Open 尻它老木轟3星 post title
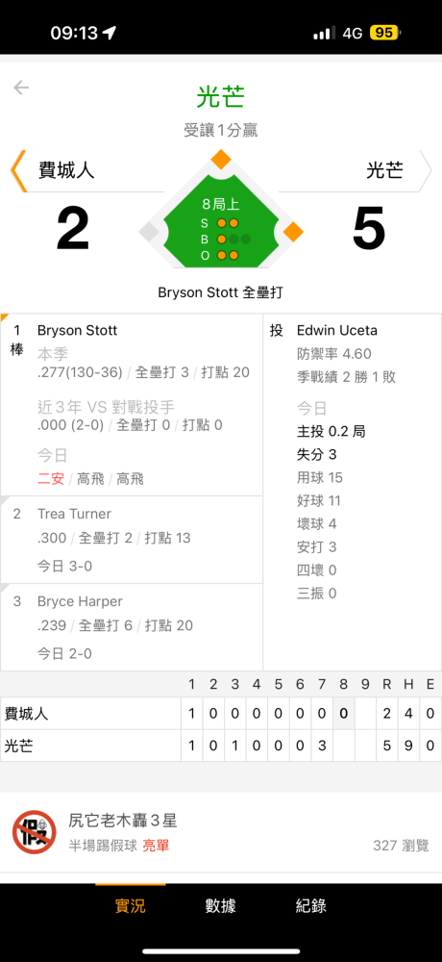 [123, 821]
